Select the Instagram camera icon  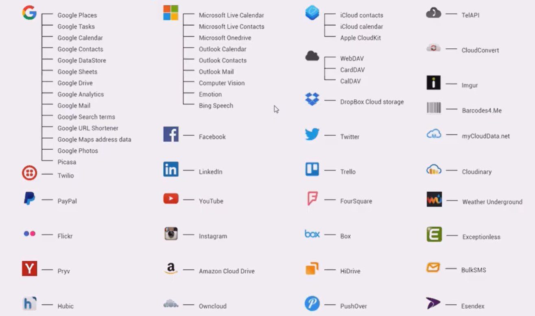click(171, 234)
